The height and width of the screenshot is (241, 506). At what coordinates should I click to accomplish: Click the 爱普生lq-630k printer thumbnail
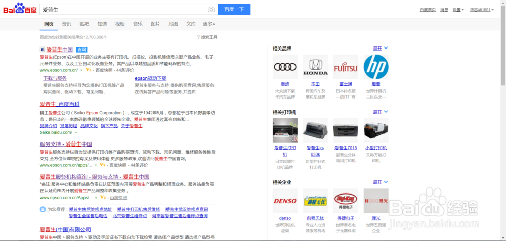point(315,130)
